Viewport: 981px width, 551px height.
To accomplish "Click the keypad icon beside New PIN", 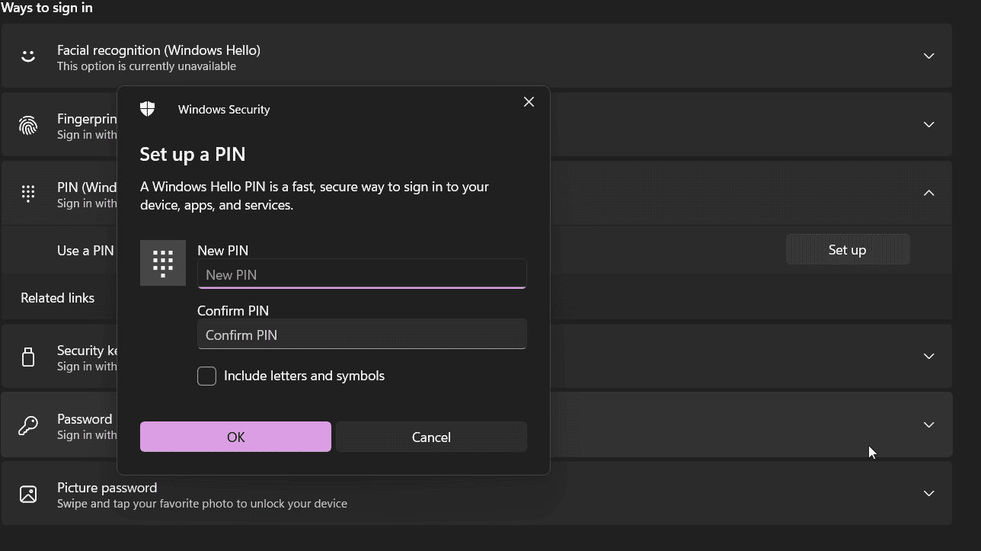I will point(163,263).
